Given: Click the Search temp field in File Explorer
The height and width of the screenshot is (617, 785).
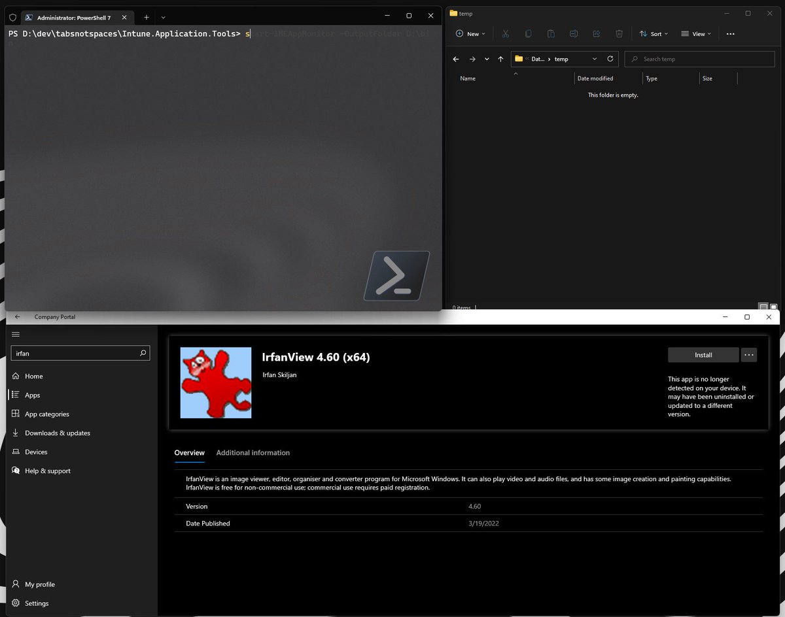Looking at the screenshot, I should (x=699, y=59).
